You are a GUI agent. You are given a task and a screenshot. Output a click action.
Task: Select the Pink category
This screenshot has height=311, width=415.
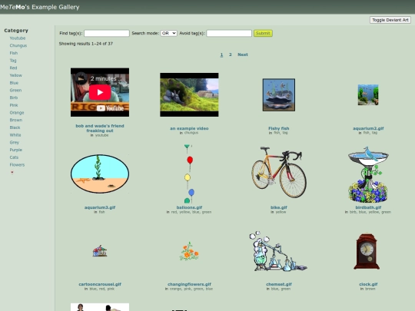pos(14,105)
